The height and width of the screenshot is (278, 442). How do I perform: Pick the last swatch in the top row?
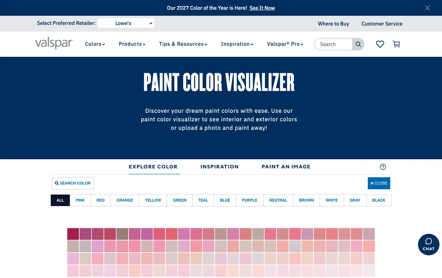(x=369, y=234)
